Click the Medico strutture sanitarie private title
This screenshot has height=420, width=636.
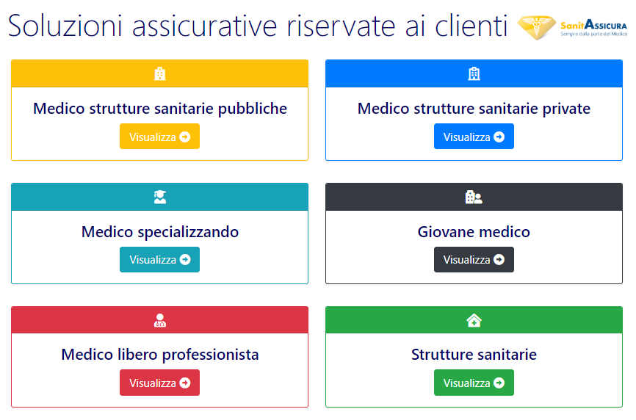pos(474,109)
